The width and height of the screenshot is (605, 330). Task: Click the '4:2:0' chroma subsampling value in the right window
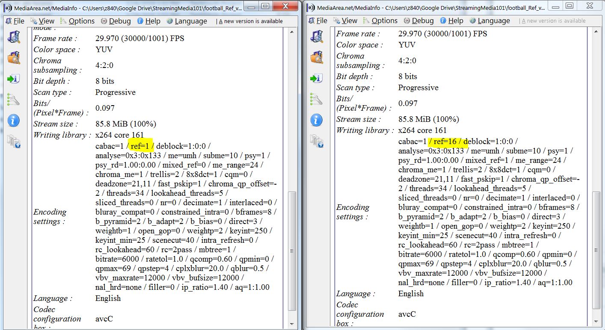tap(407, 61)
